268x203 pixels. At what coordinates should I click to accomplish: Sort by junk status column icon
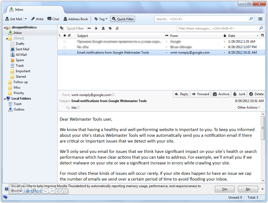[x=225, y=36]
